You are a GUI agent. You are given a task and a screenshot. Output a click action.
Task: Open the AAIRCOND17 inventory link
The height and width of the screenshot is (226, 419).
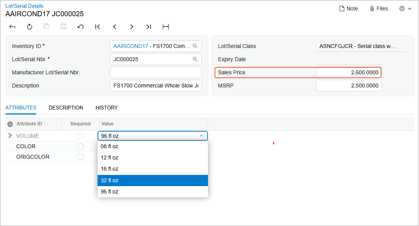point(131,46)
